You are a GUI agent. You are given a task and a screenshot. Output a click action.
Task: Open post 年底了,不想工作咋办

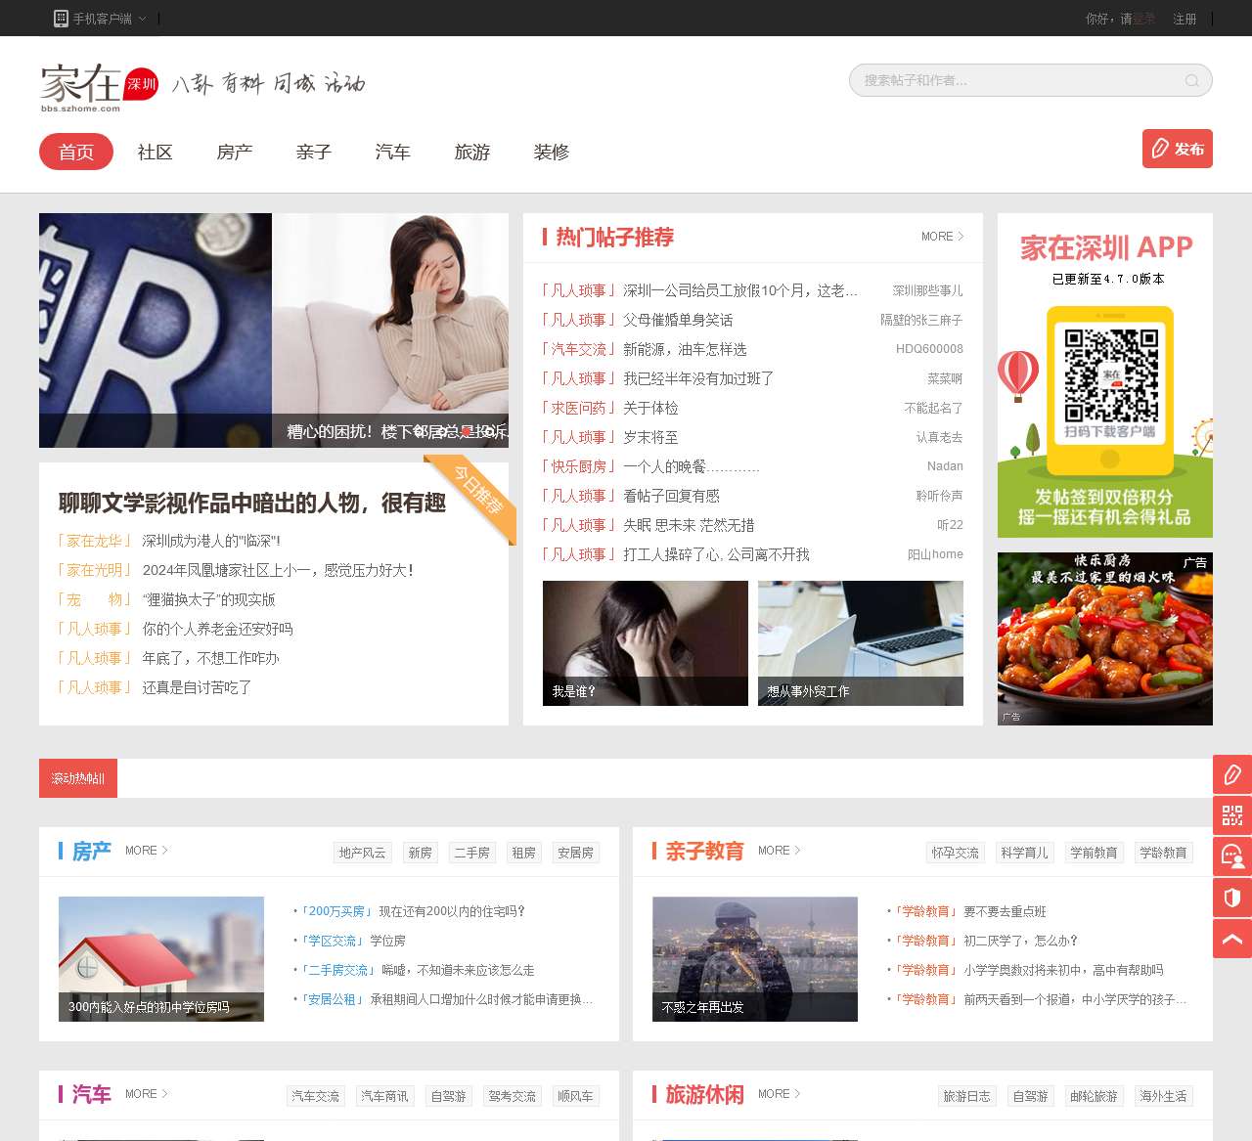pyautogui.click(x=210, y=658)
